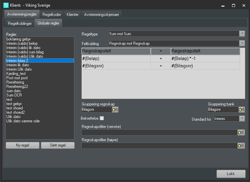The image size is (250, 182).
Task: Enable the Bekreftelse checkbox
Action: tap(102, 118)
